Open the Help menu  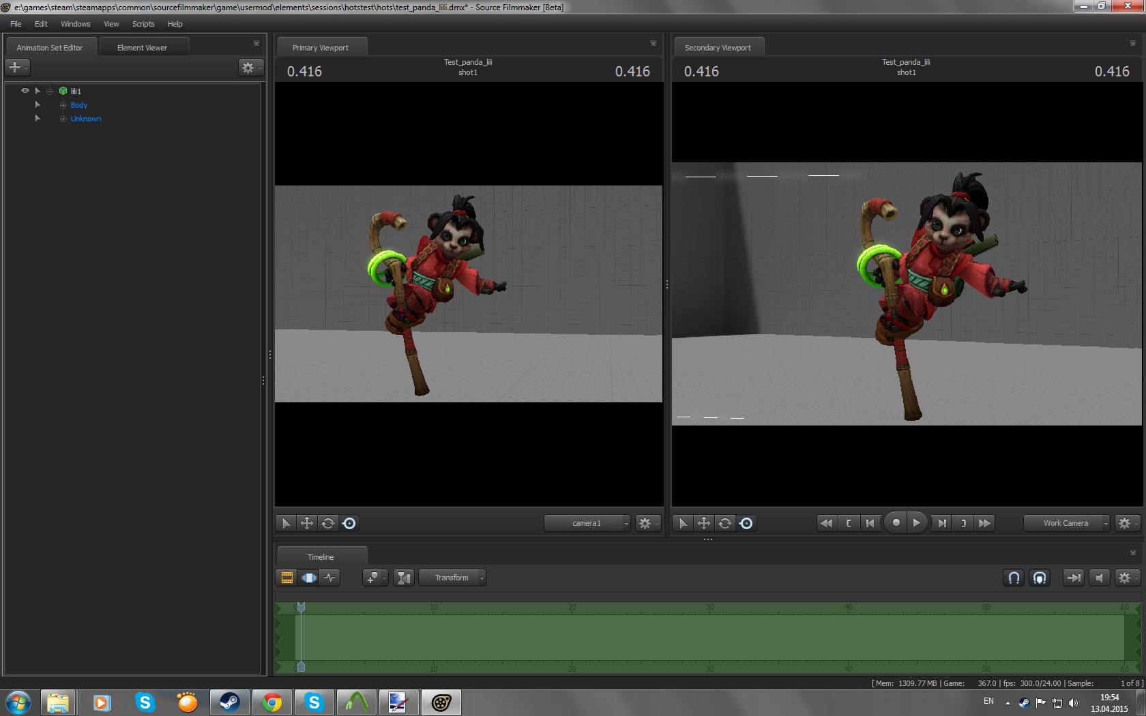(x=175, y=24)
